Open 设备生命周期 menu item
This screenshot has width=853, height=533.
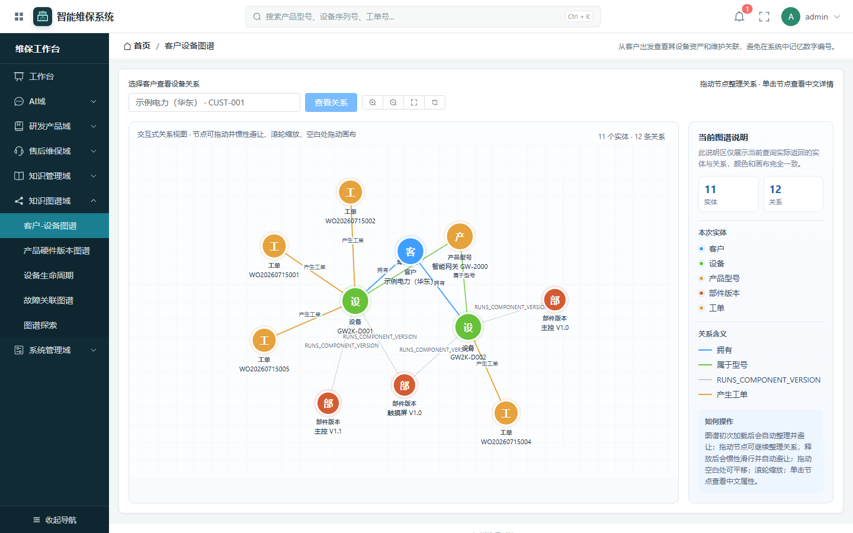(x=54, y=275)
